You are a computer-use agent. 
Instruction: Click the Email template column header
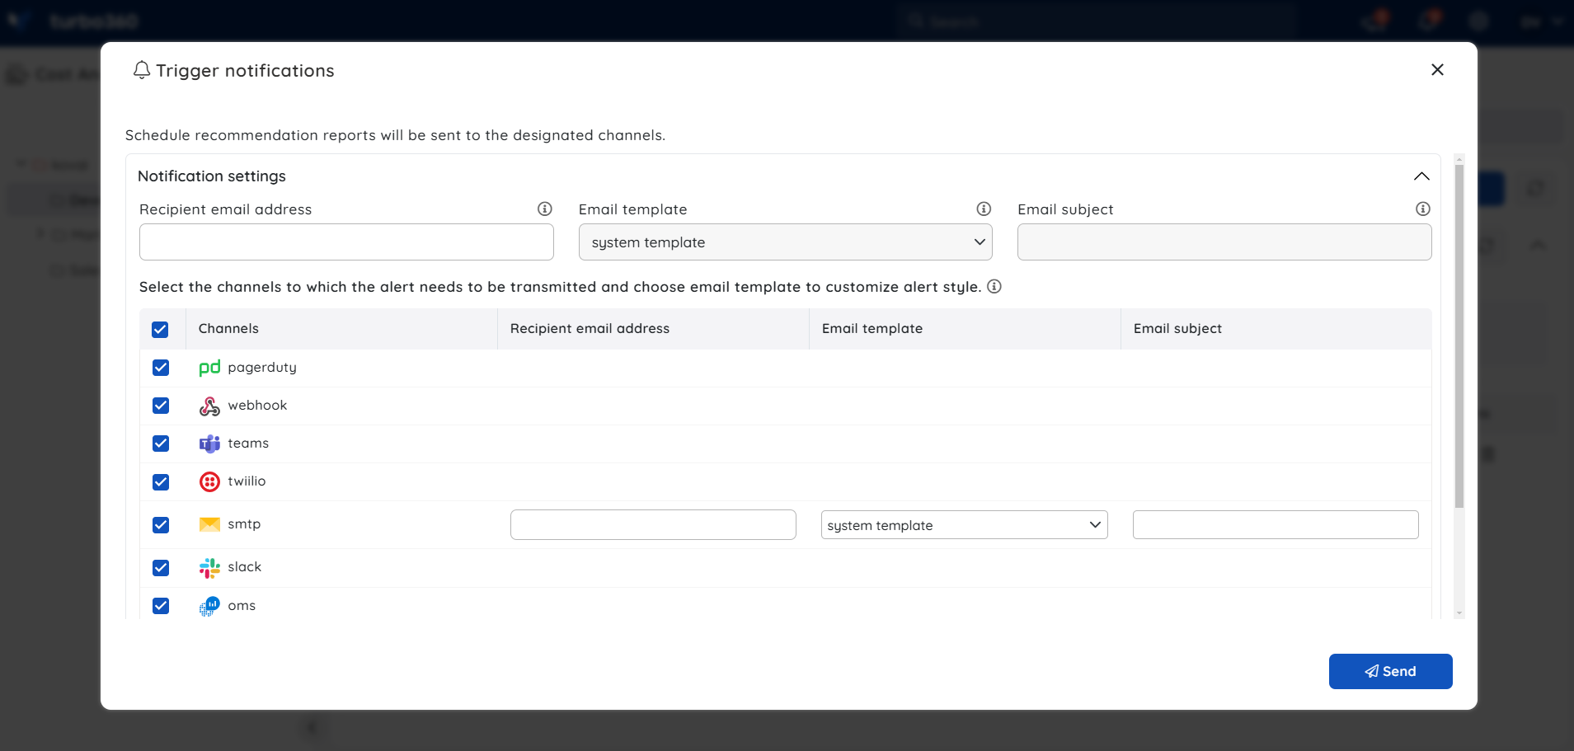[x=872, y=328]
